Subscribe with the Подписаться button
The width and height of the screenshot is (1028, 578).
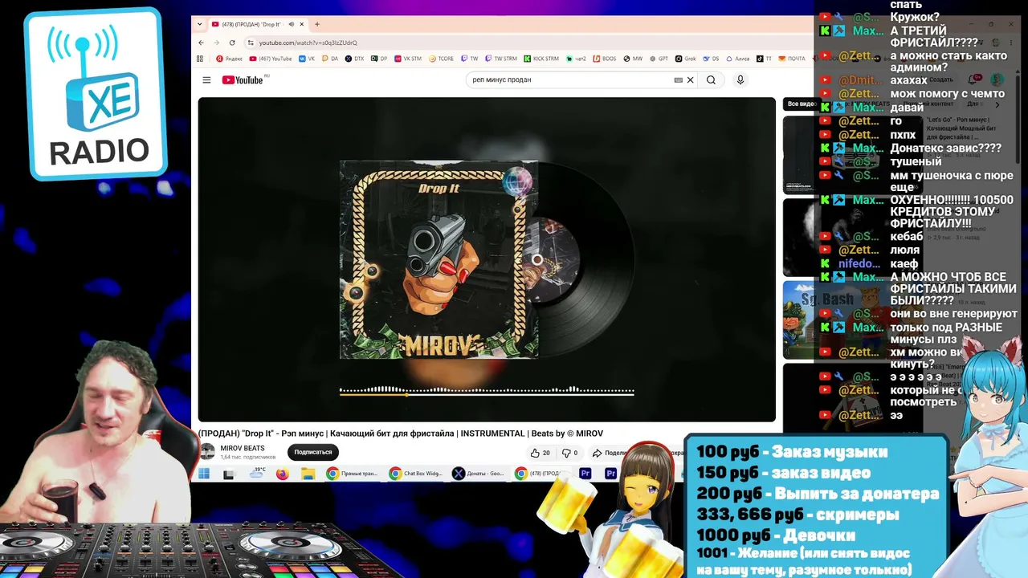[x=313, y=452]
